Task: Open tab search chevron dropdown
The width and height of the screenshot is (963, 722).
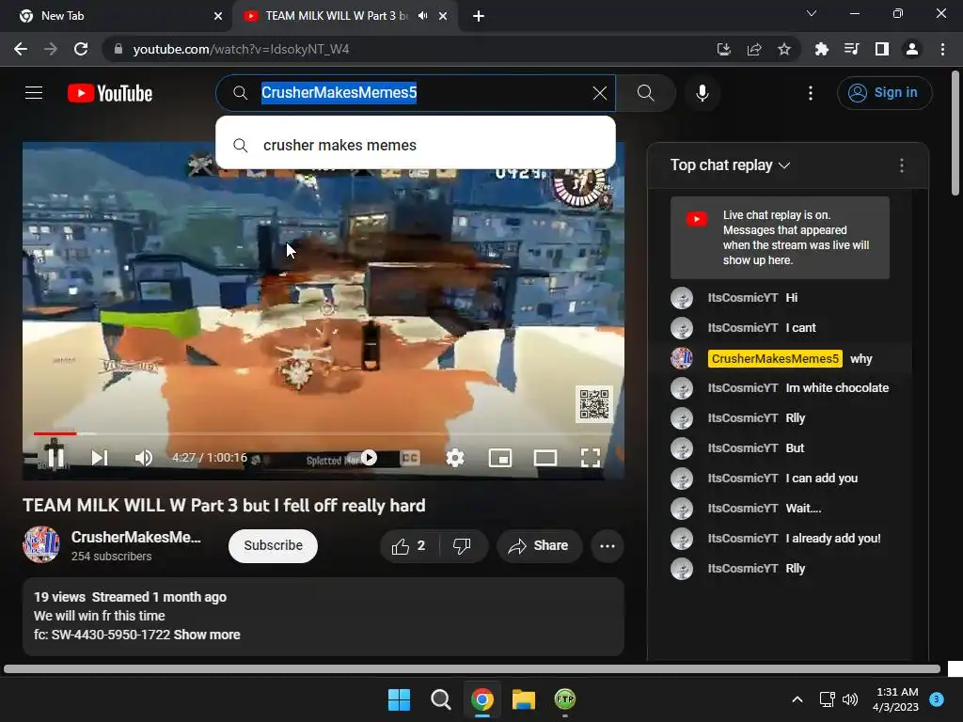Action: click(812, 13)
